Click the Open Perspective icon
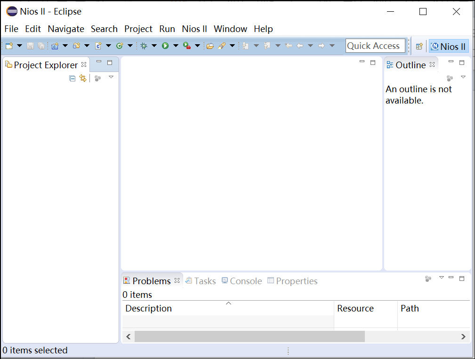Image resolution: width=475 pixels, height=359 pixels. point(419,46)
